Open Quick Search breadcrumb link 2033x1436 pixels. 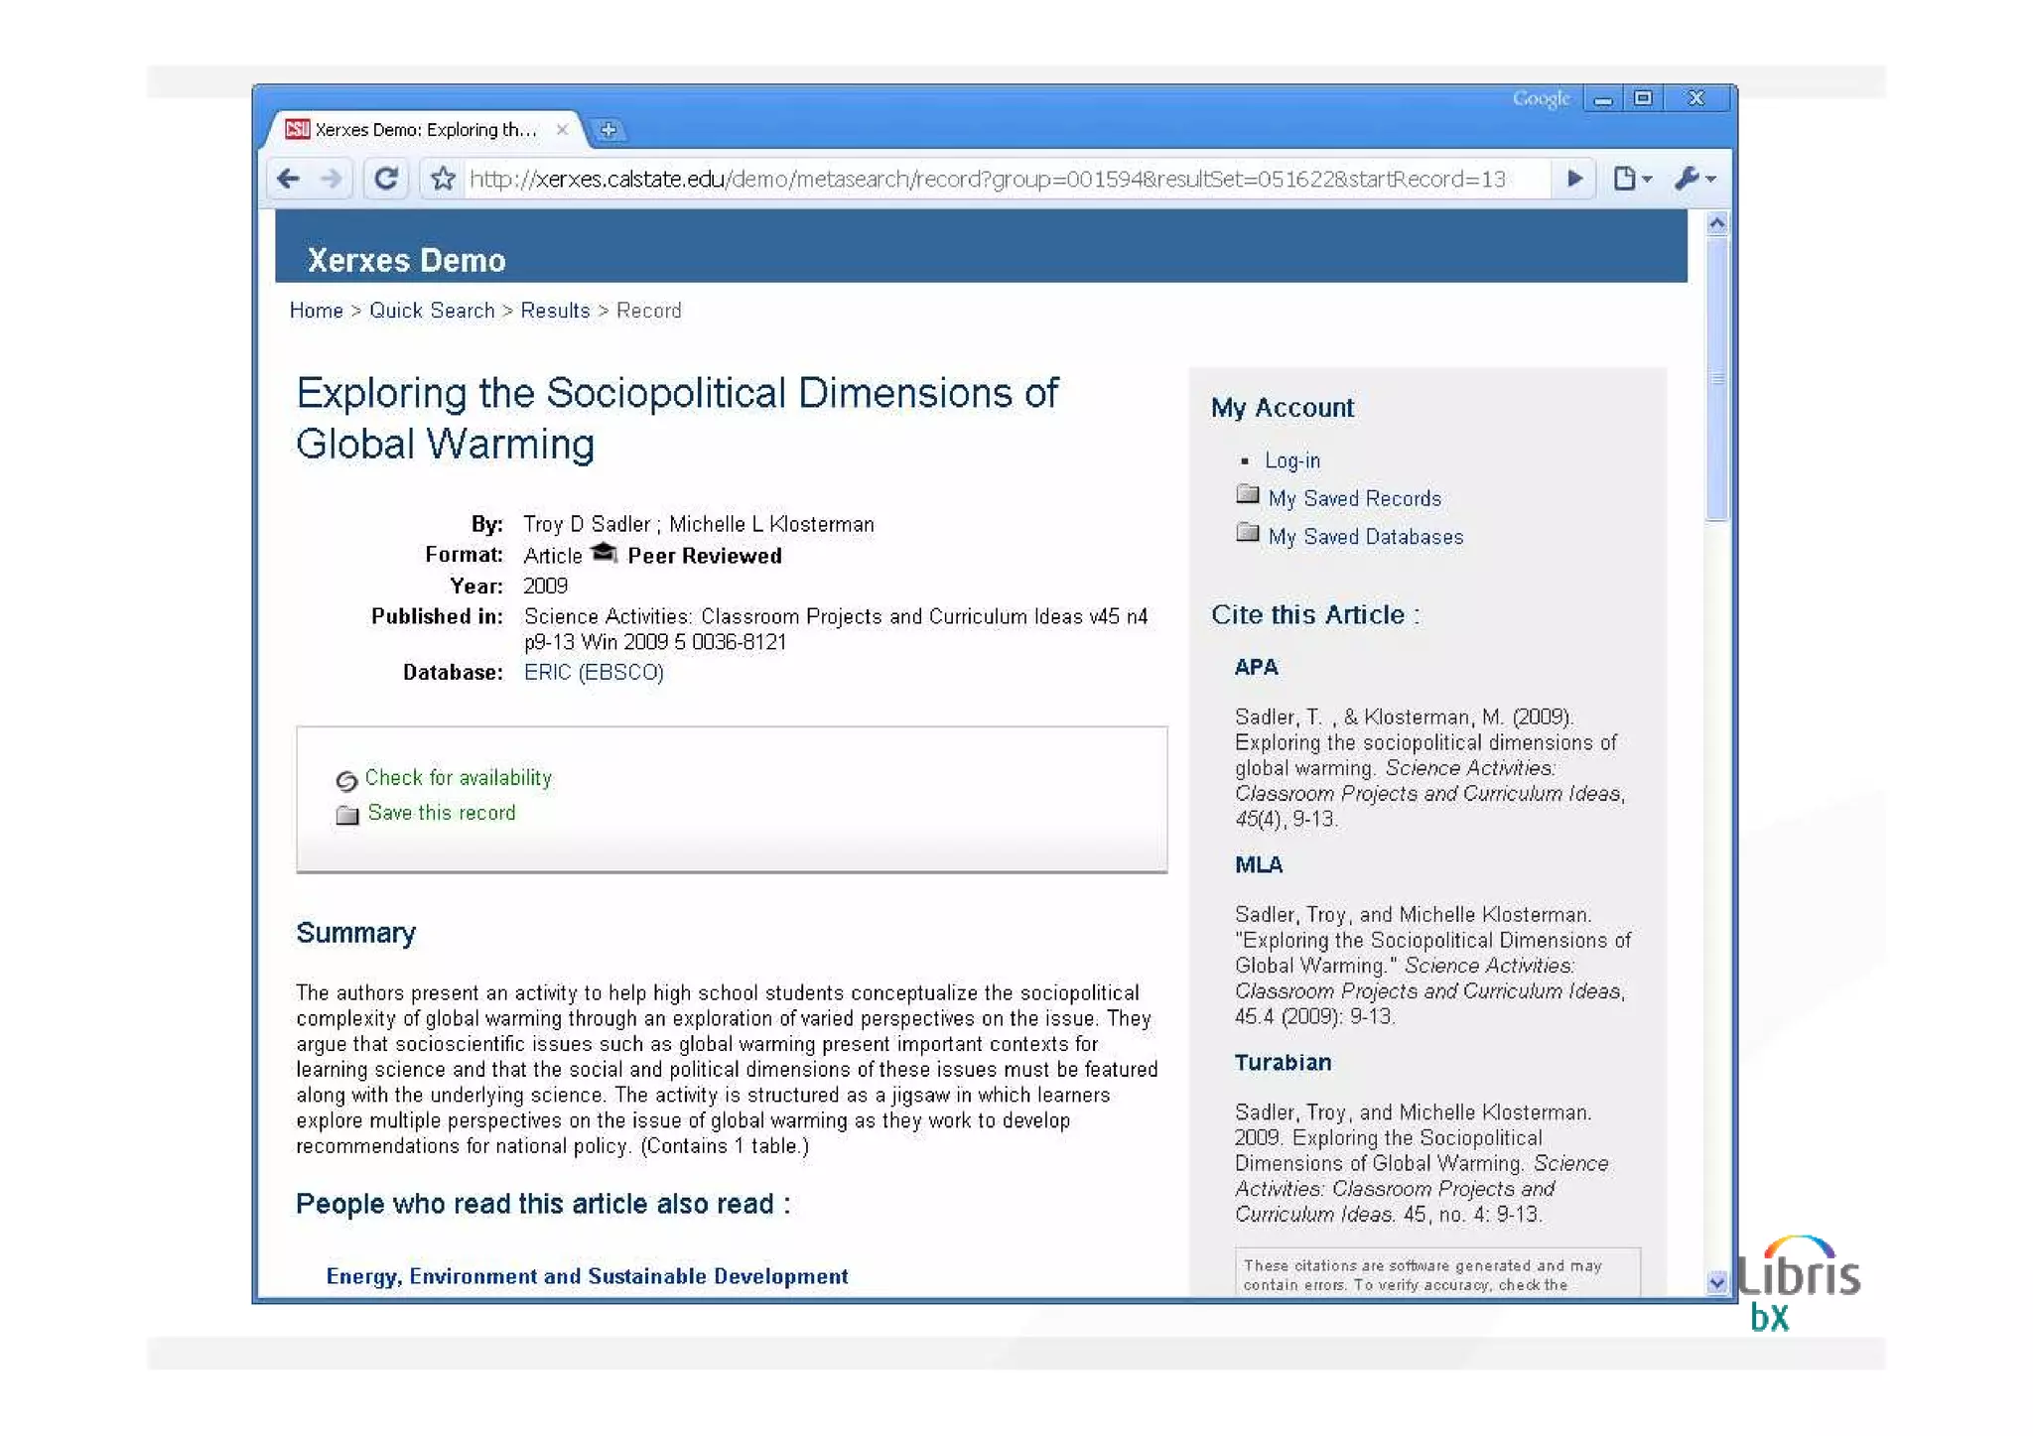coord(432,311)
